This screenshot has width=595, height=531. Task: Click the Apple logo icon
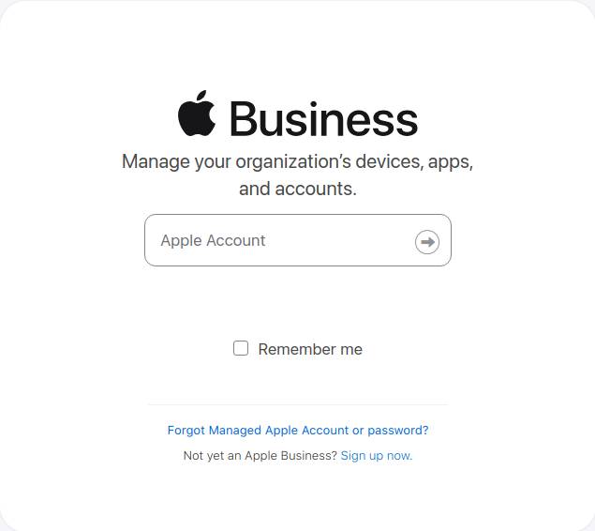[x=197, y=115]
